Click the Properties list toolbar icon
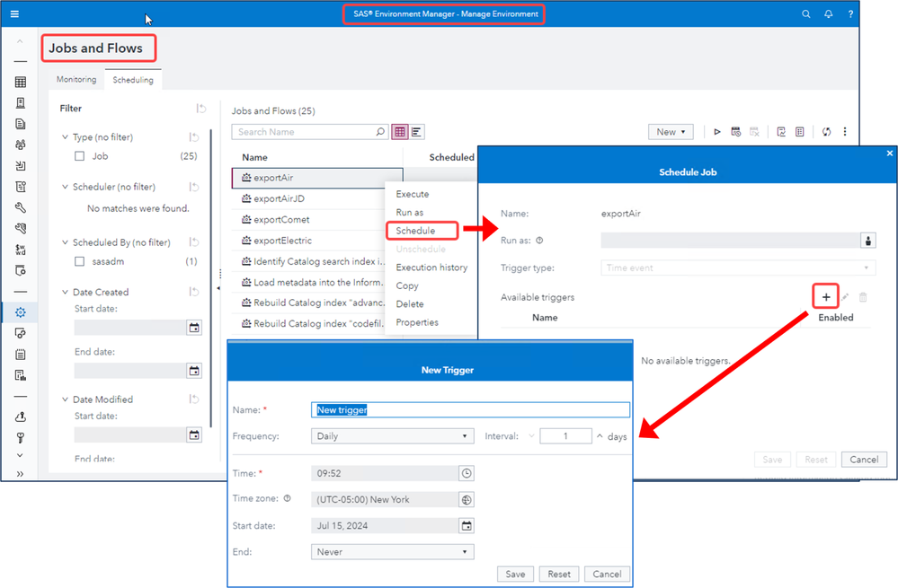 (x=800, y=132)
